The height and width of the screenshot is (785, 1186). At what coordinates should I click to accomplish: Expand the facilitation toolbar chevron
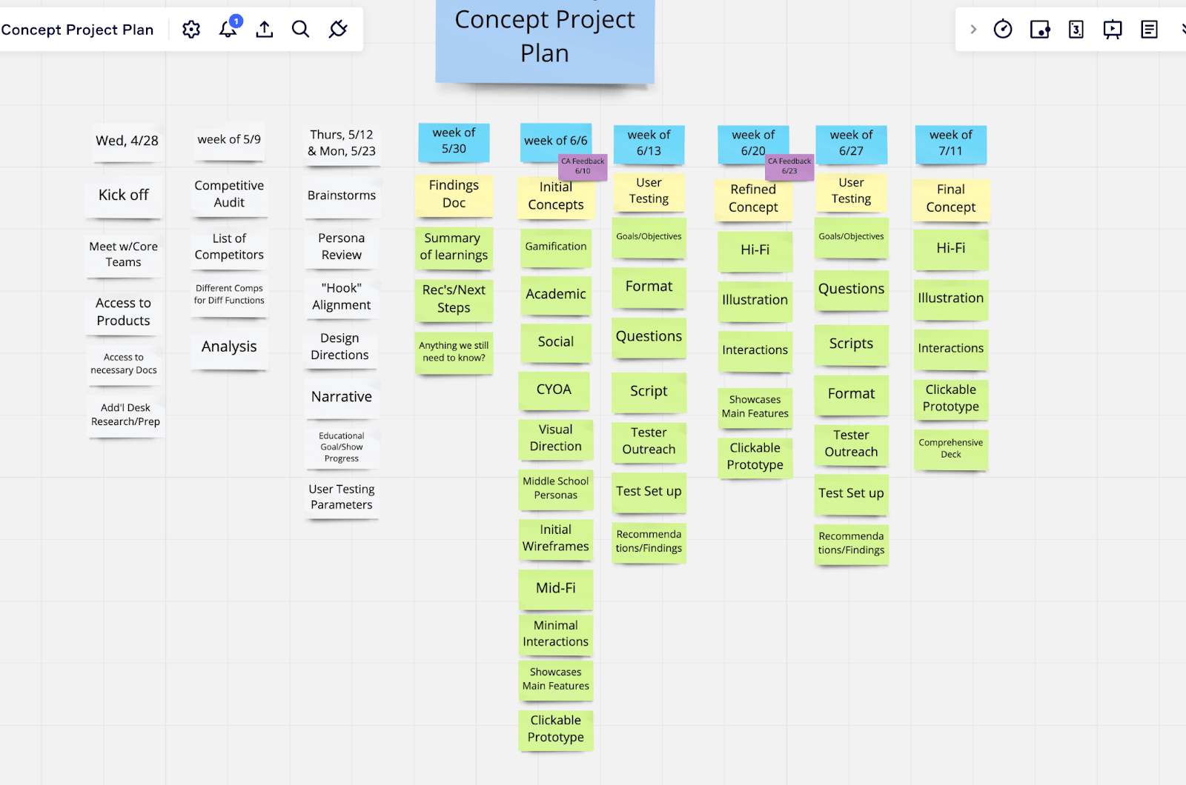(x=973, y=30)
